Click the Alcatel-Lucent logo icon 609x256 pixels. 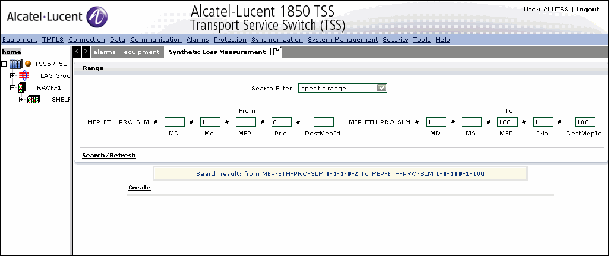point(96,17)
